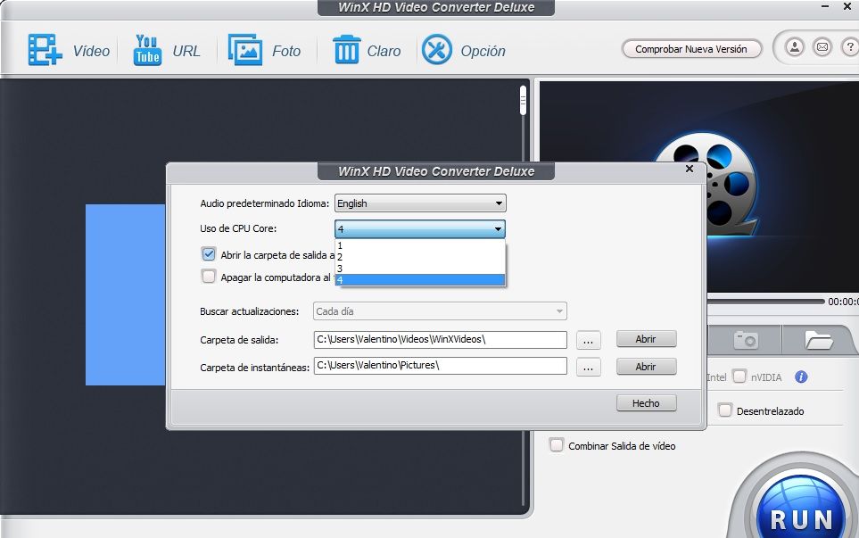This screenshot has height=538, width=859.
Task: Open the output folder icon
Action: pyautogui.click(x=818, y=339)
